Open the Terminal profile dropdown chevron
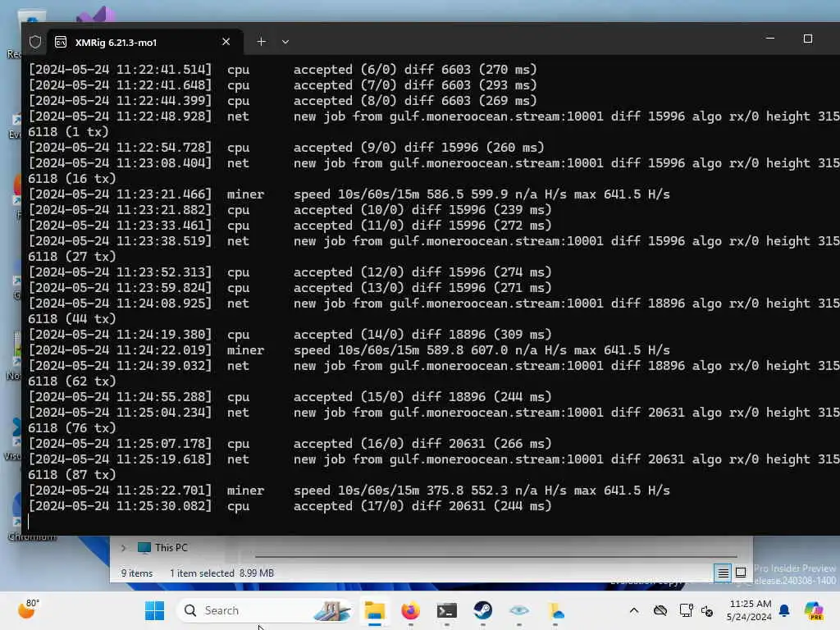The height and width of the screenshot is (630, 840). point(285,42)
